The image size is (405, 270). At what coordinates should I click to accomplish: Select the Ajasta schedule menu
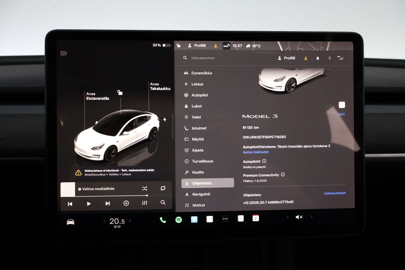click(x=194, y=150)
